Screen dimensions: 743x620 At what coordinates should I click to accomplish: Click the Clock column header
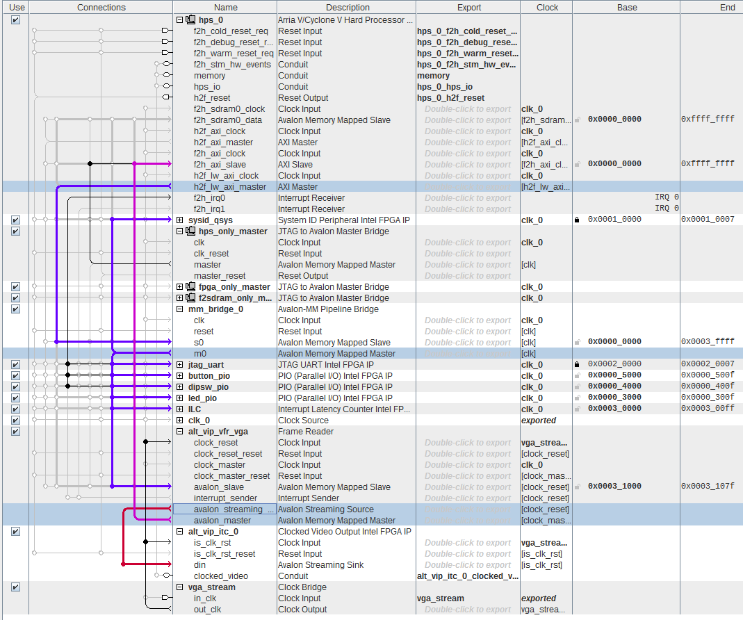tap(547, 7)
